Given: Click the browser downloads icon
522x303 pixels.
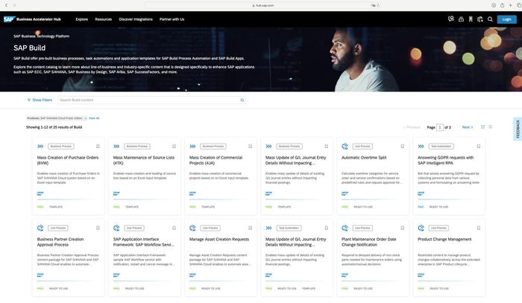Looking at the screenshot, I should click(494, 5).
